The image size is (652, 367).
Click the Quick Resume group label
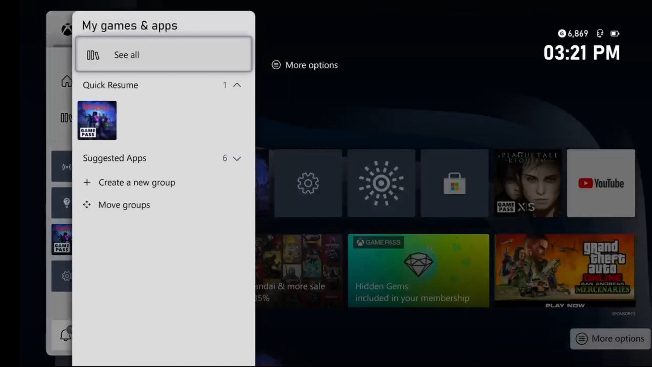coord(110,85)
